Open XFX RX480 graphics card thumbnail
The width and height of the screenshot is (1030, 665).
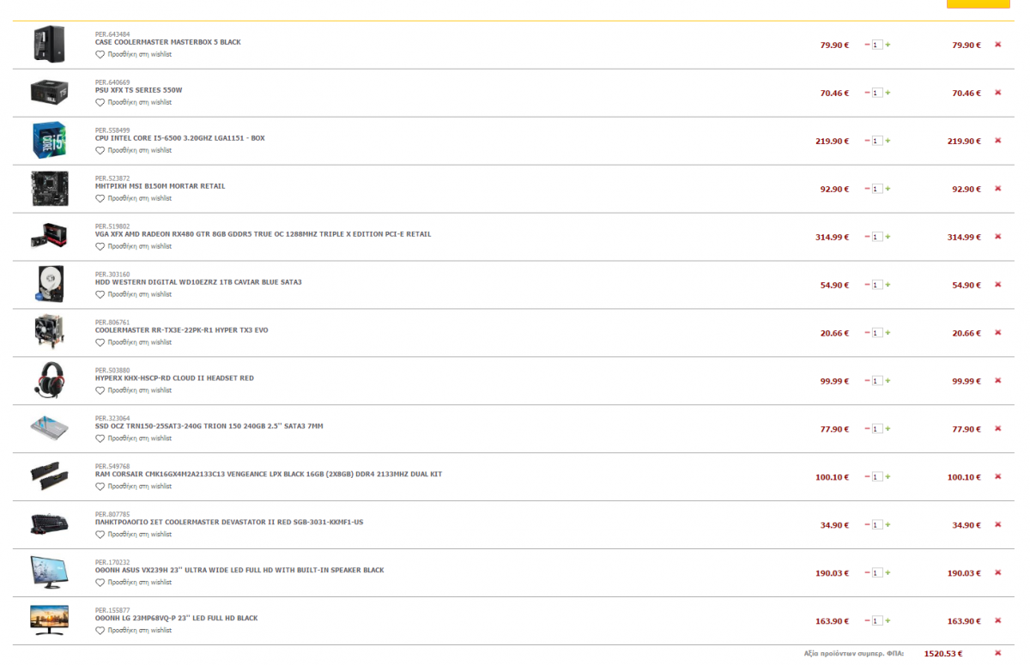pos(49,237)
